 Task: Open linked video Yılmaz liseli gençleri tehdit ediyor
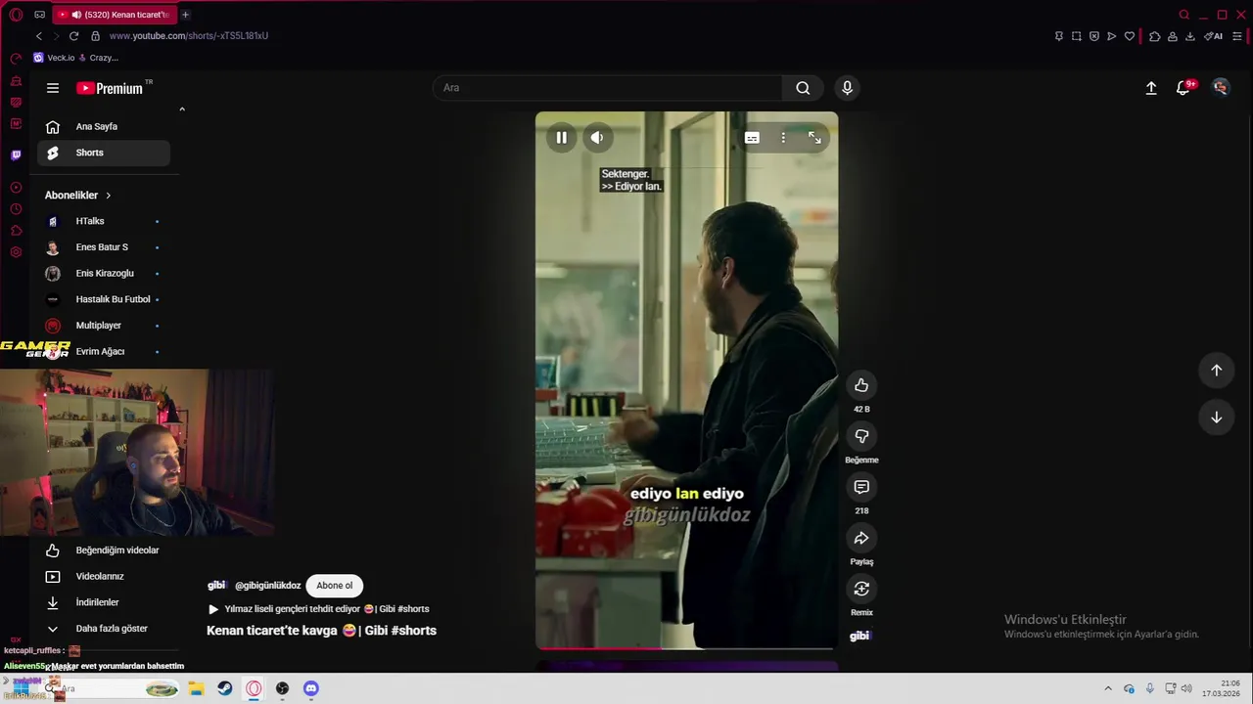318,609
